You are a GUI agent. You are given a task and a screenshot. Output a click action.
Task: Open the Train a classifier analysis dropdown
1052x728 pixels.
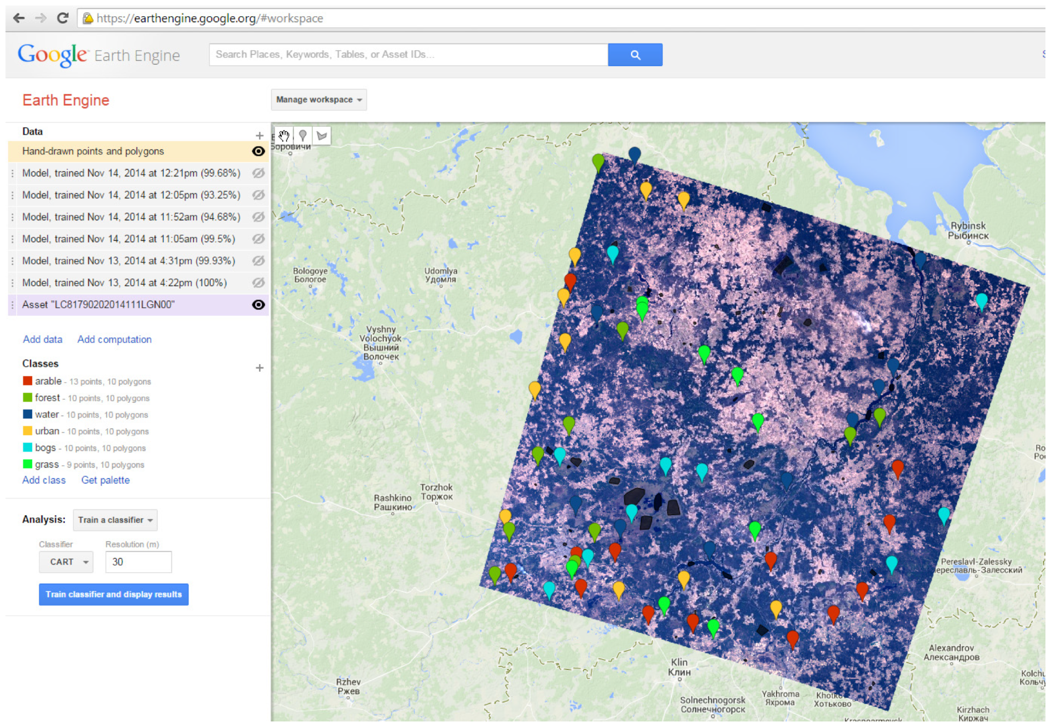(x=115, y=520)
